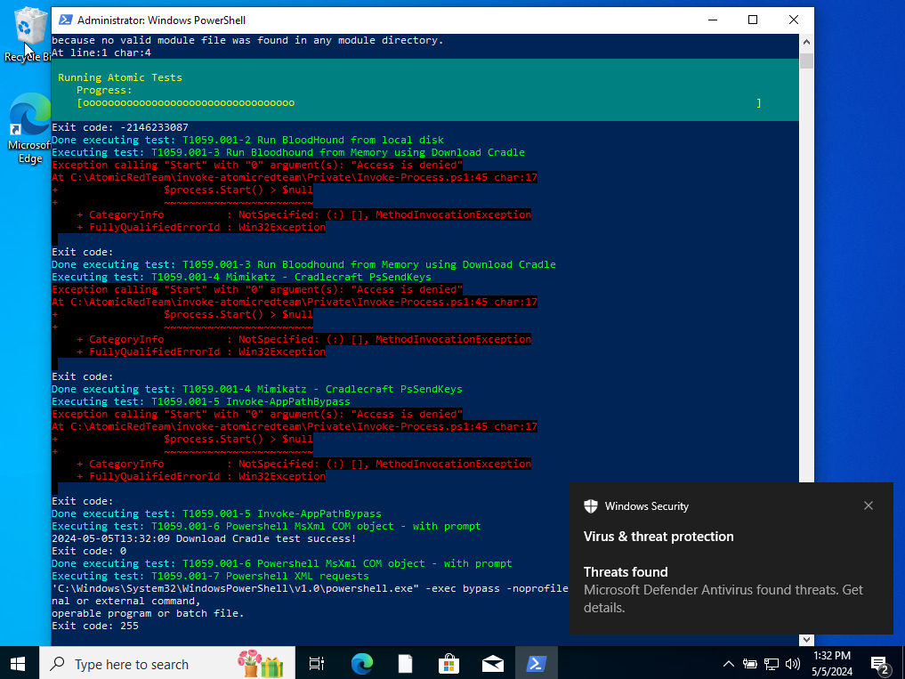
Task: Open the network tray icon
Action: [772, 664]
